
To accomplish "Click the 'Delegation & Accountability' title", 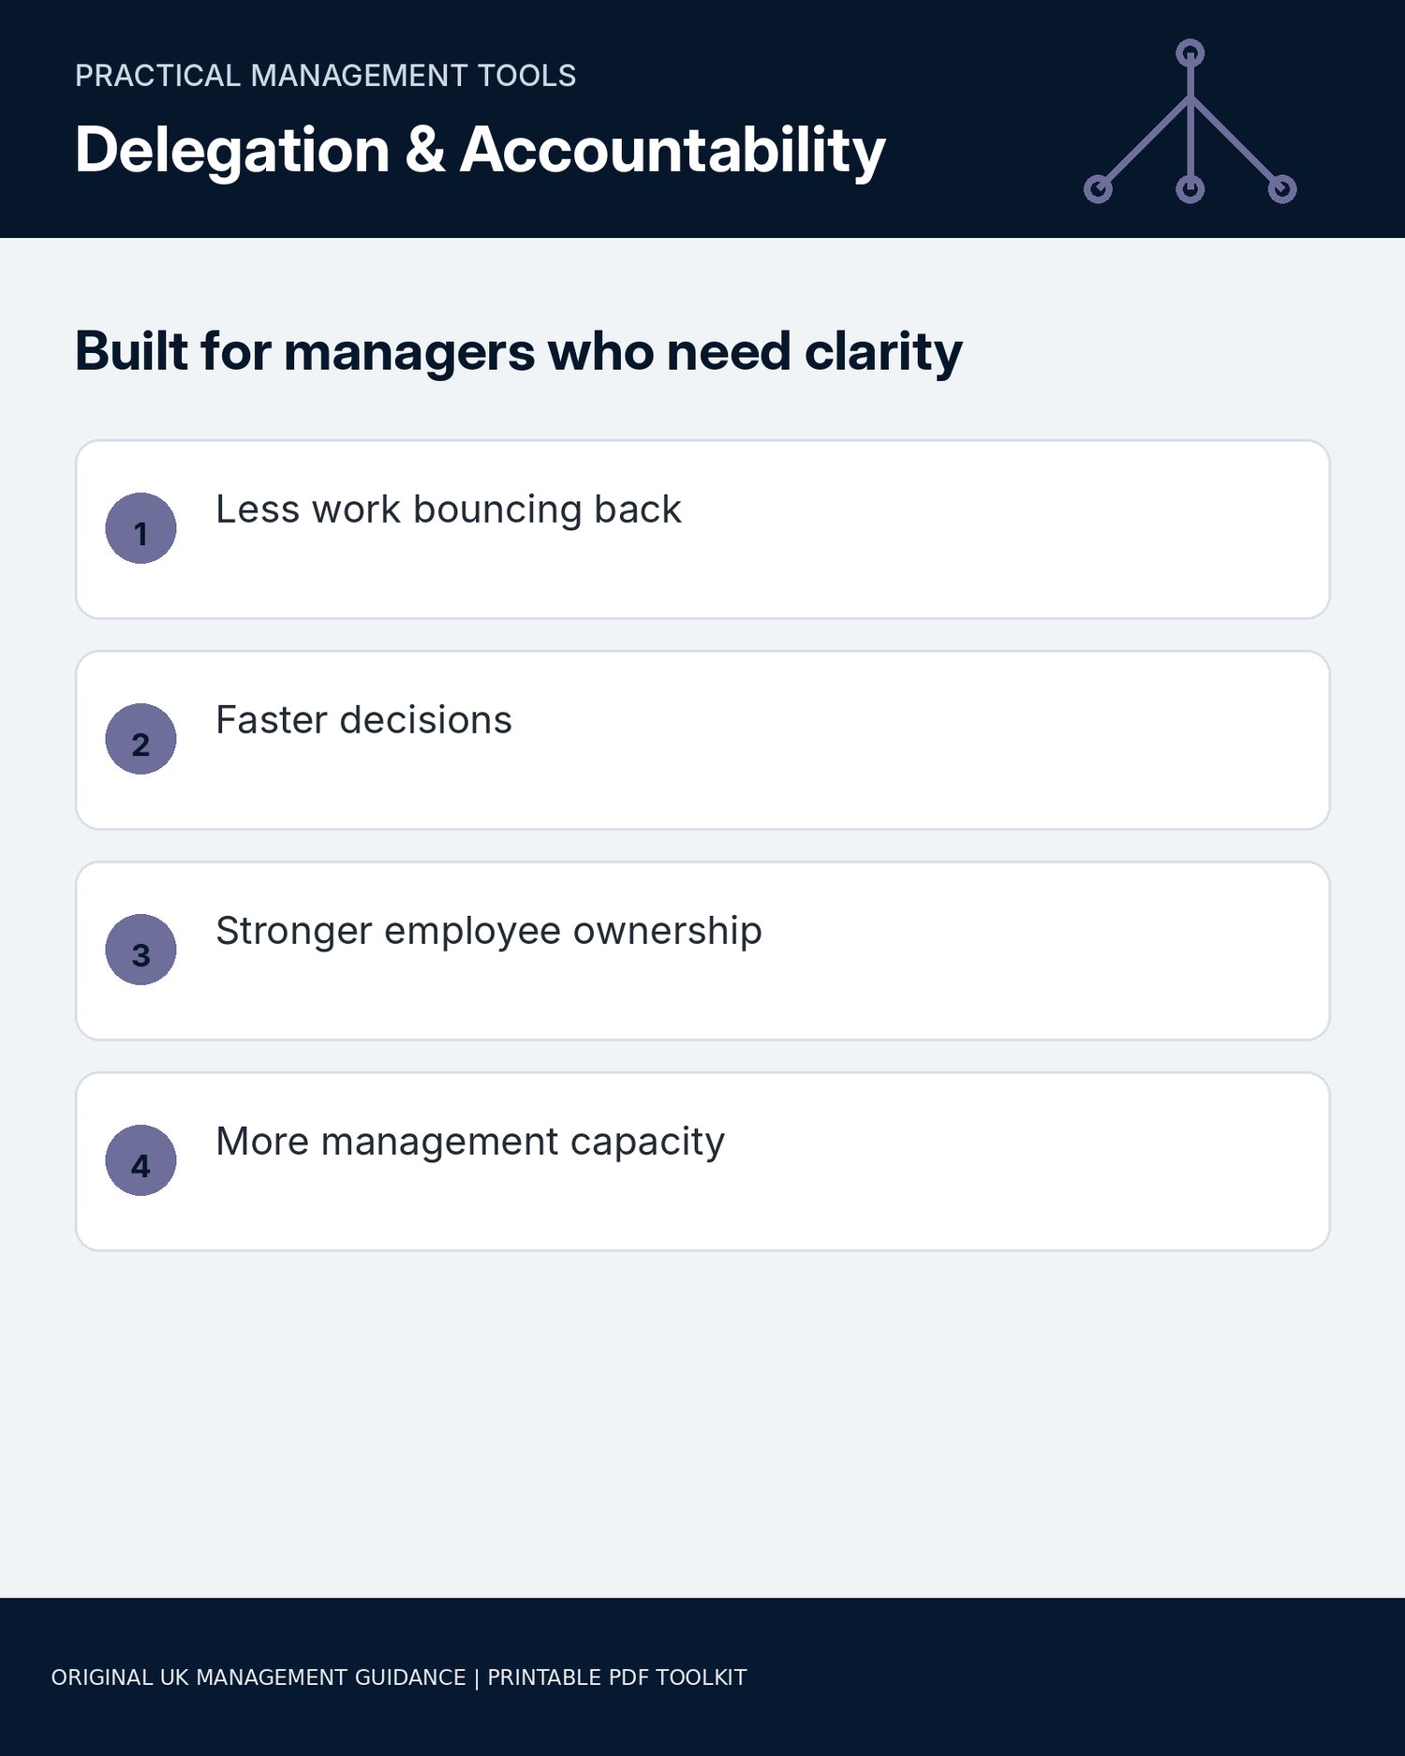I will pos(480,151).
